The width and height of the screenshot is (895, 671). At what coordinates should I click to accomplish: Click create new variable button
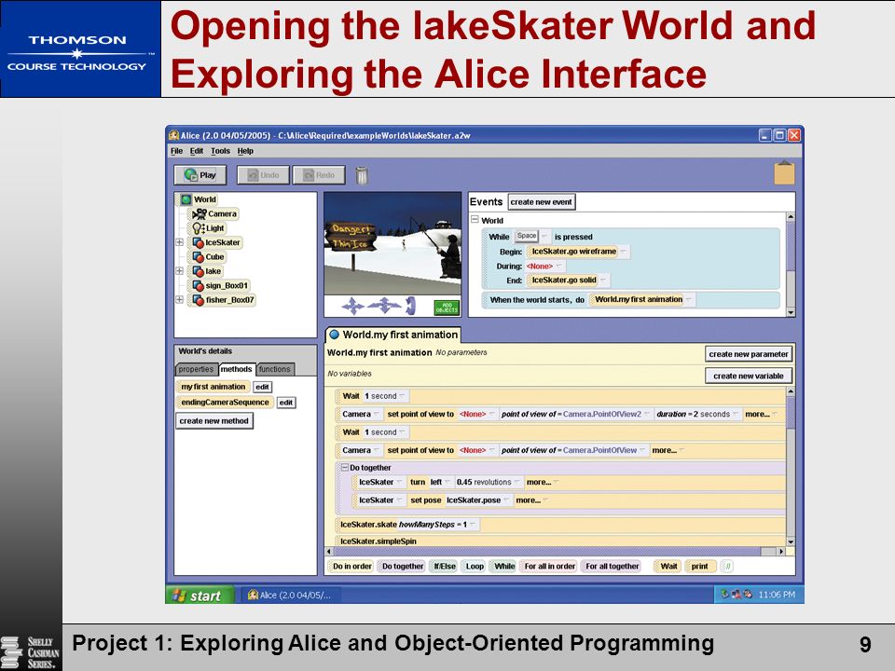click(749, 376)
